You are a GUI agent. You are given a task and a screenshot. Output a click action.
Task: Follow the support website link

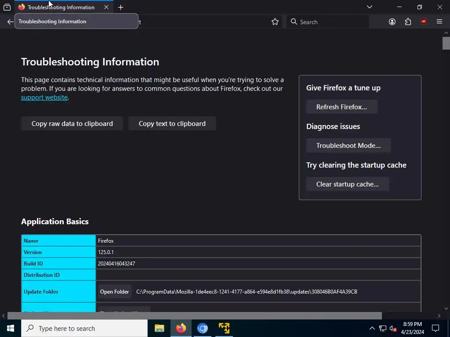44,97
